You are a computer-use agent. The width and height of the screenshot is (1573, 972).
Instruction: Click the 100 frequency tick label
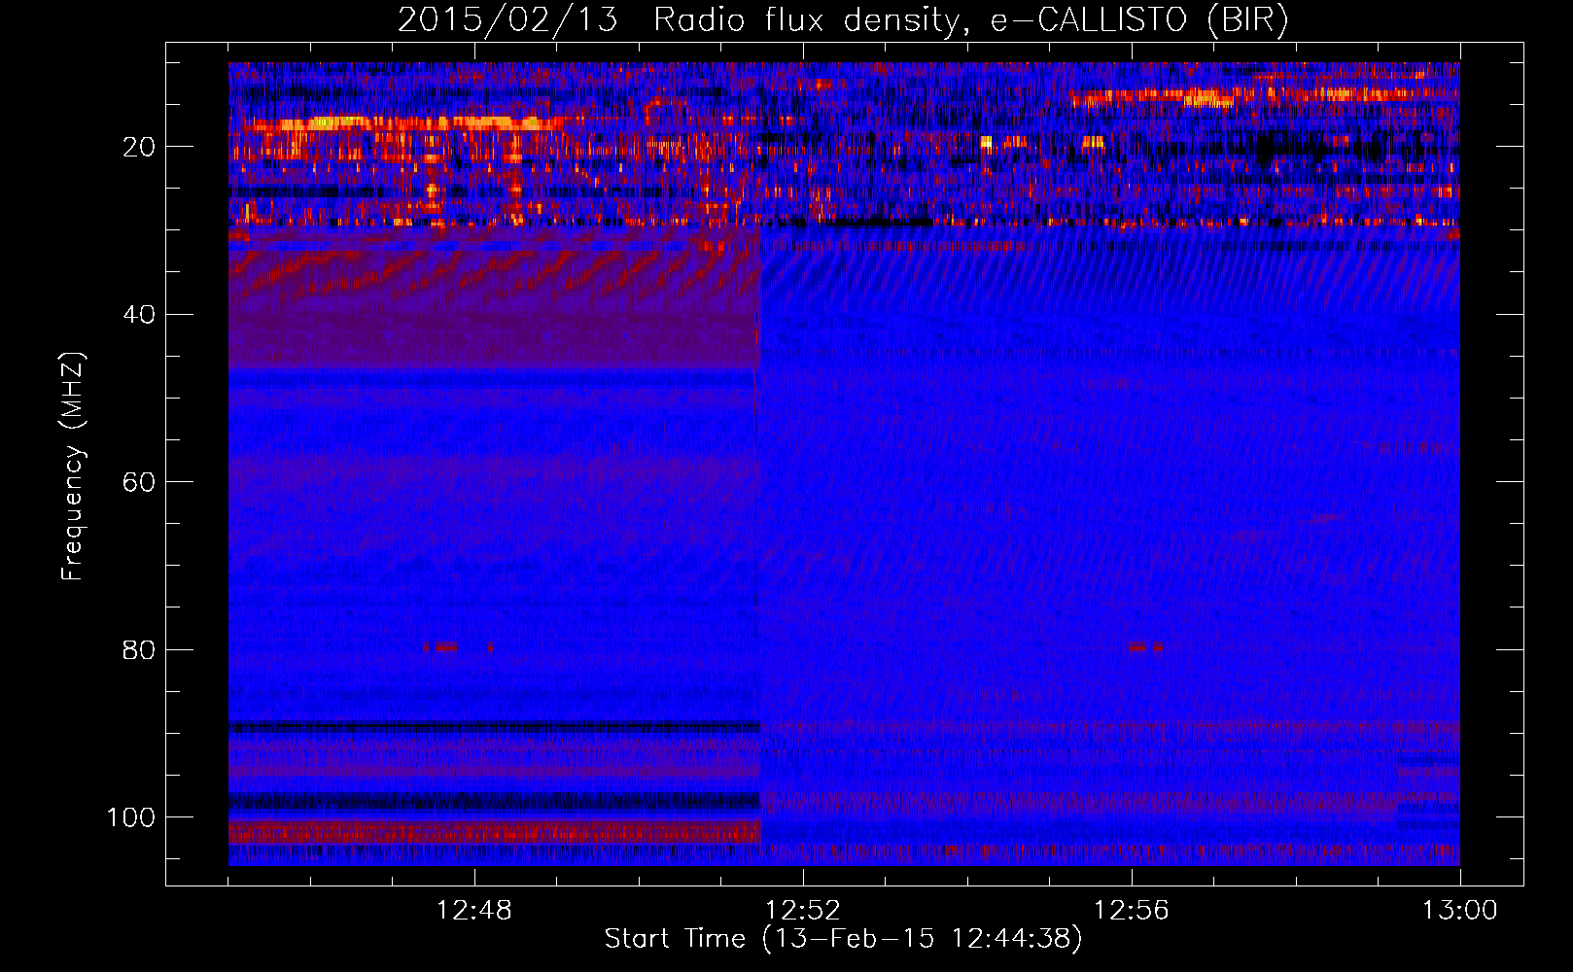[131, 817]
